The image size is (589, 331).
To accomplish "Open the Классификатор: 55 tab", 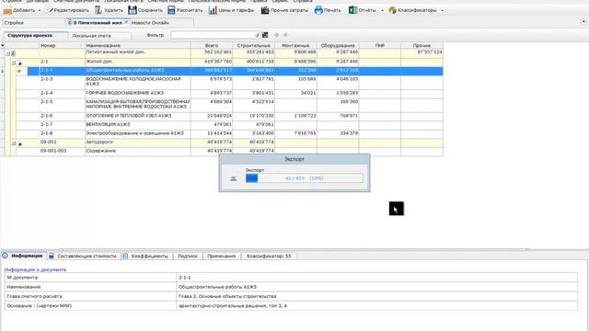I will pyautogui.click(x=269, y=256).
